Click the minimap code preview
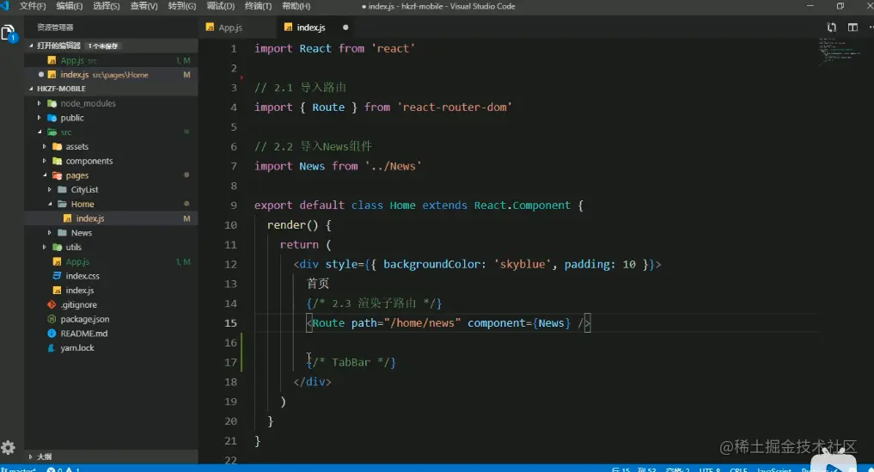Image resolution: width=874 pixels, height=472 pixels. coord(840,50)
